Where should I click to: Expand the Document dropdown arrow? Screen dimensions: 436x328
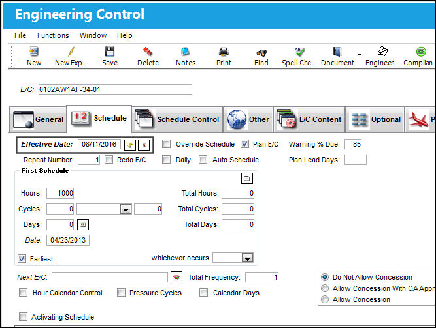point(360,55)
